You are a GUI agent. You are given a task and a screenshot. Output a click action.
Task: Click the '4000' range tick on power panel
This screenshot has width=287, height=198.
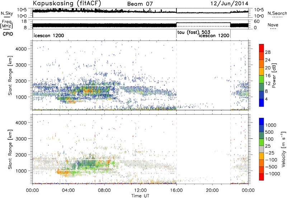[21, 49]
